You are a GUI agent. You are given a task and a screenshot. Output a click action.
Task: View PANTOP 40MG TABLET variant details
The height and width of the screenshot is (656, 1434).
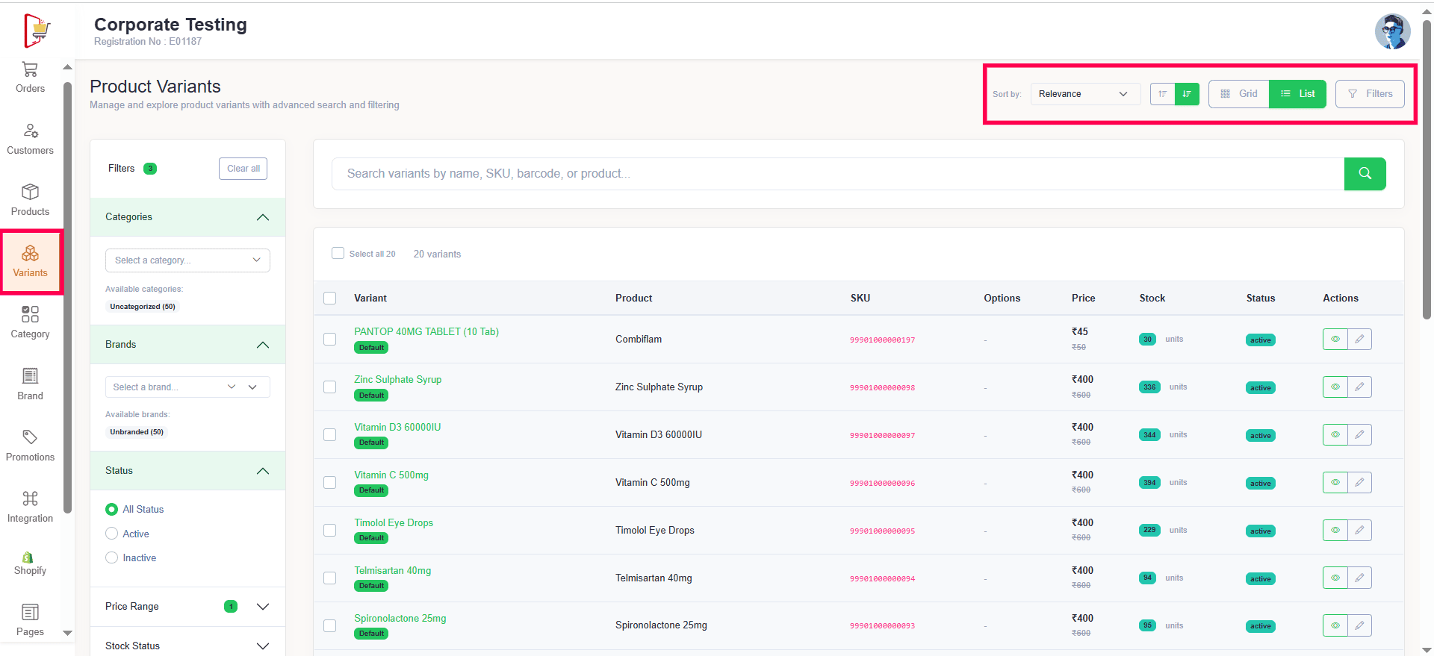[x=1335, y=340]
